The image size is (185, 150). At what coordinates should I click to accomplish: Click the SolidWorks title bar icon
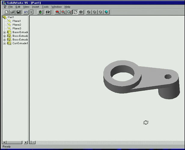point(4,3)
